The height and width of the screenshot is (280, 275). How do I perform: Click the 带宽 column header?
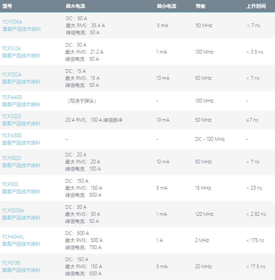tap(200, 6)
